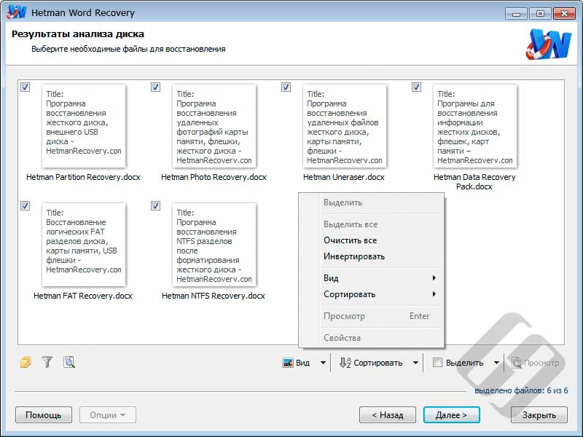Expand the Выделить toolbar dropdown arrow
The width and height of the screenshot is (583, 437).
(496, 363)
